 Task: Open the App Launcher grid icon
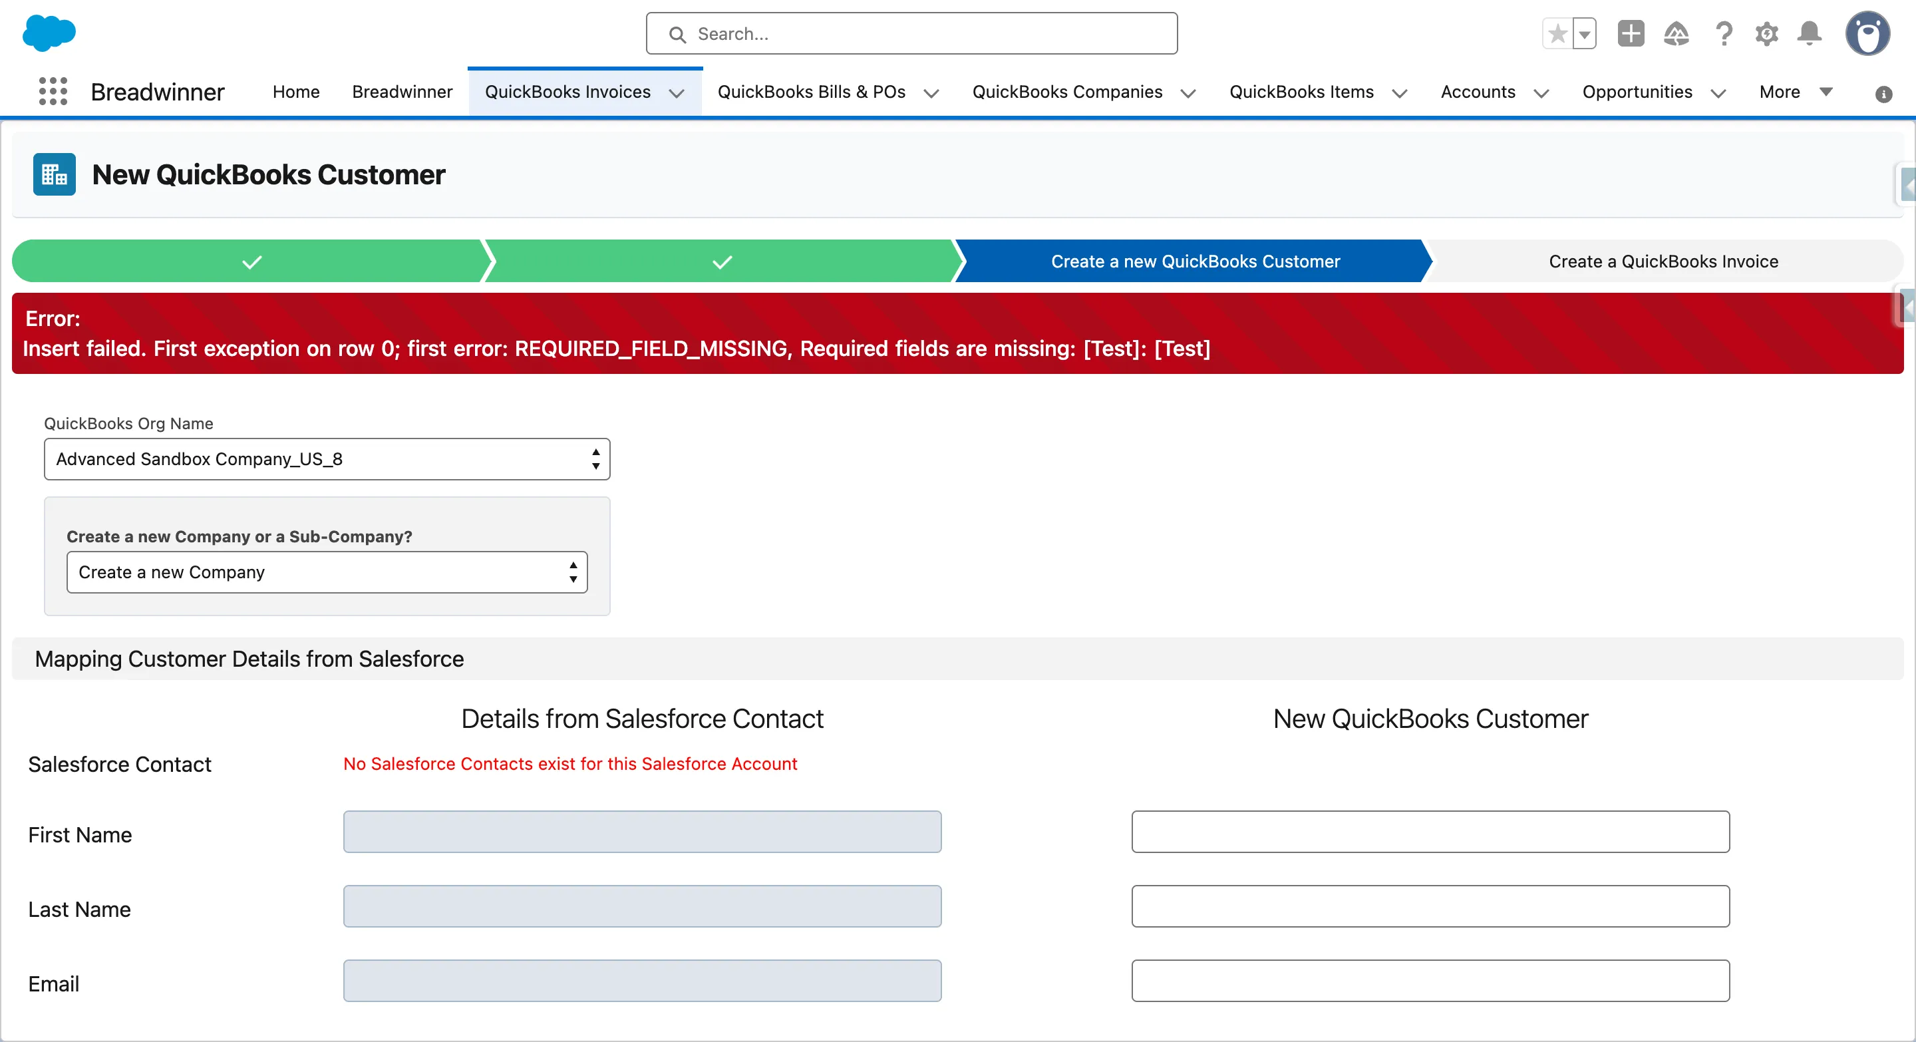click(53, 91)
